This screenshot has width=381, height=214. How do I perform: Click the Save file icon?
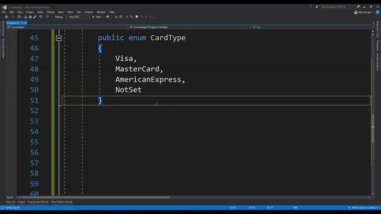tap(30, 17)
